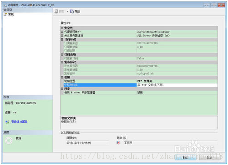Click the status icon beside 不可用
This screenshot has height=165, width=228.
(x=119, y=142)
